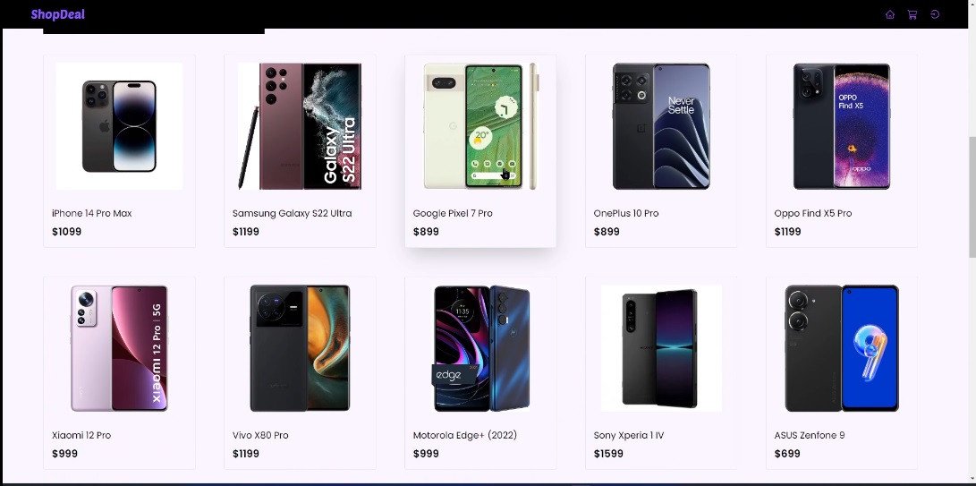Click the page vertical scrollbar thumb
The height and width of the screenshot is (486, 976).
(972, 196)
